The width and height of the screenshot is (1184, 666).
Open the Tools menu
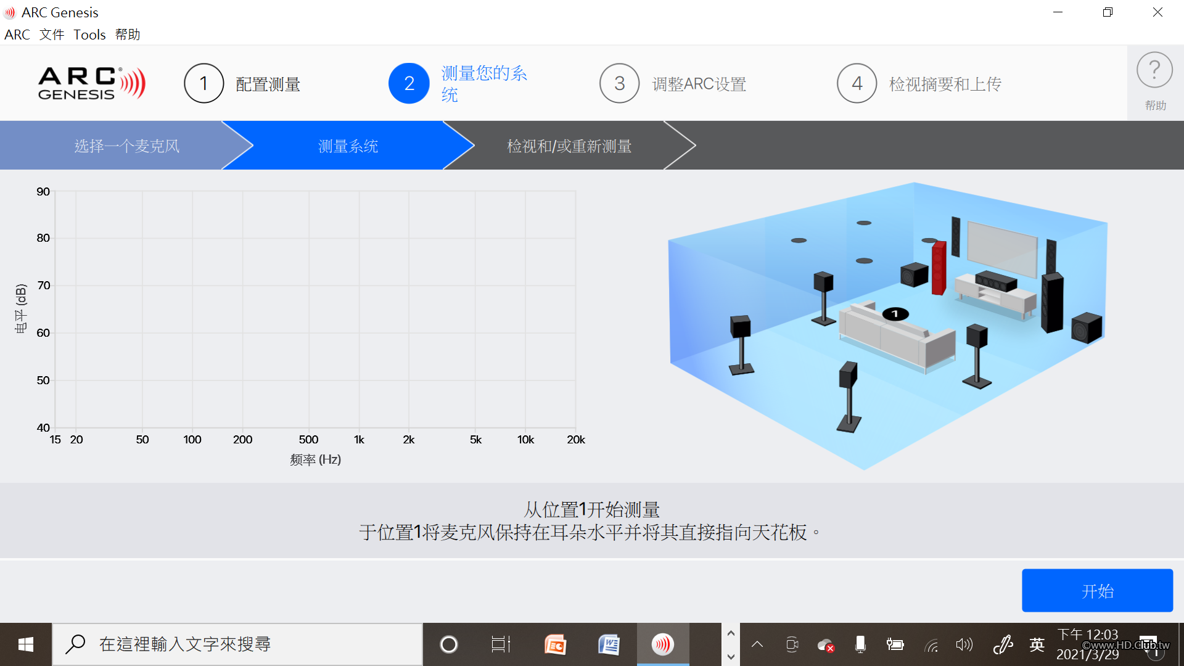click(x=89, y=35)
